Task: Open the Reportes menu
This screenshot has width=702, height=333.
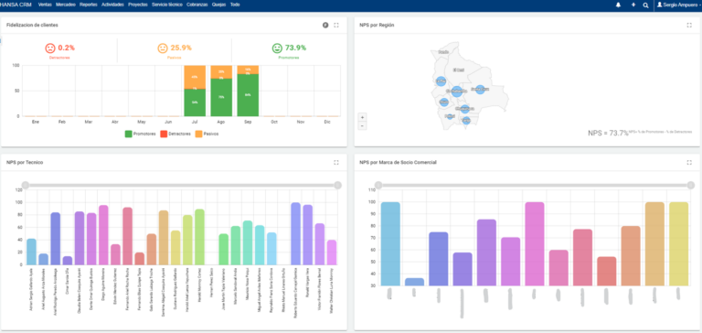Action: (88, 5)
